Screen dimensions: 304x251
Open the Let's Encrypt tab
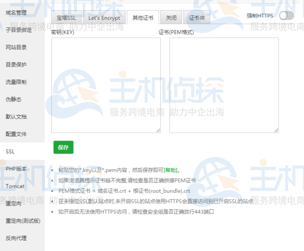click(x=104, y=18)
